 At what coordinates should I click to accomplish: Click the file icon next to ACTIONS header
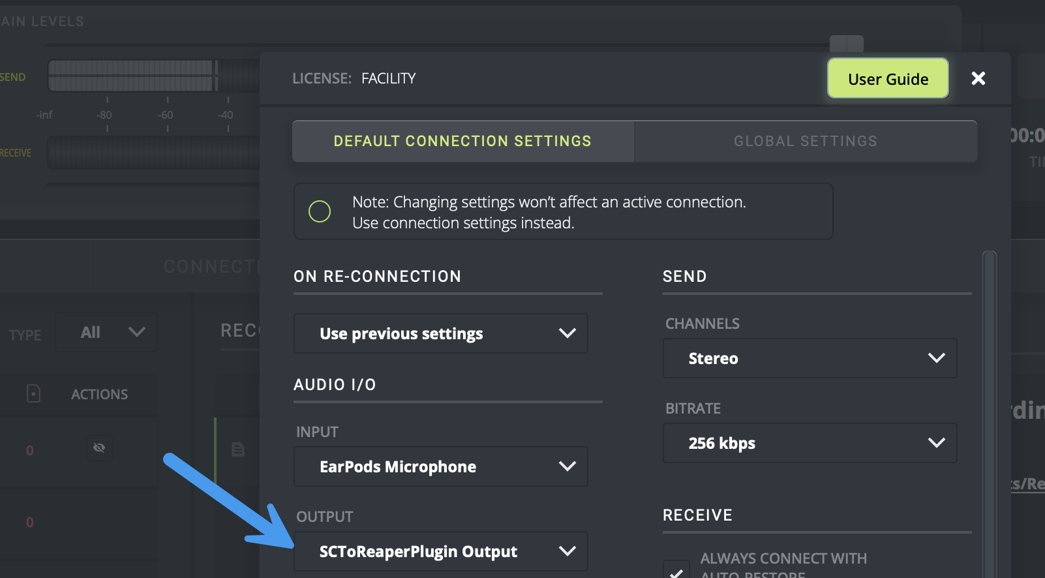33,393
